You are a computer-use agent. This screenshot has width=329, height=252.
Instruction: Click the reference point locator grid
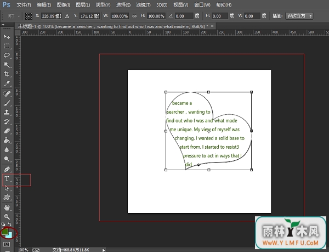coord(29,16)
